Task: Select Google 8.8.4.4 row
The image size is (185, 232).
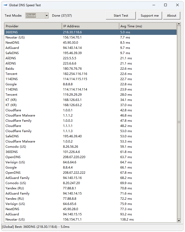Action: click(91, 167)
